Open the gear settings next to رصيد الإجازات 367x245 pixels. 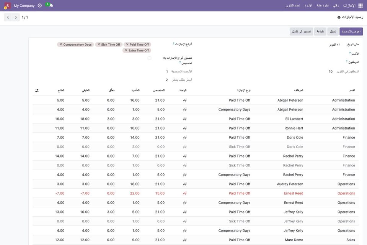pos(339,17)
